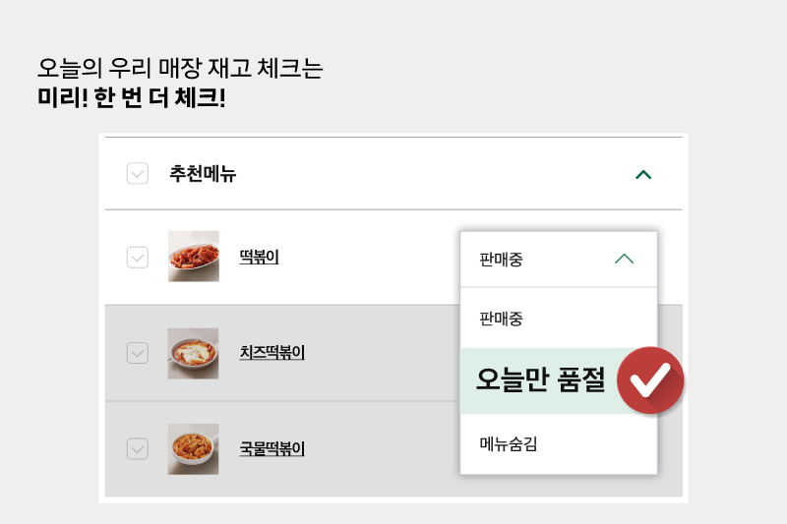Click the 추천메뉴 category header label
The image size is (787, 524).
[x=203, y=173]
